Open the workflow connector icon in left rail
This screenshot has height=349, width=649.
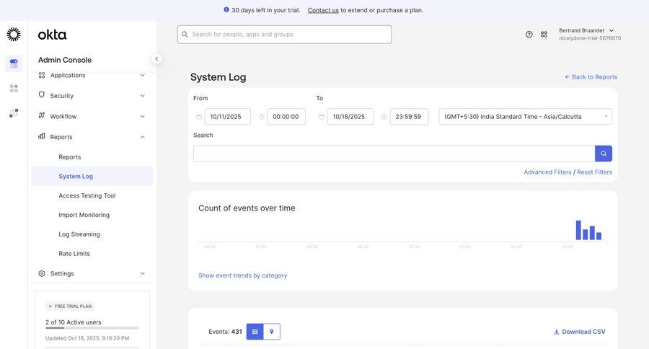(x=14, y=113)
